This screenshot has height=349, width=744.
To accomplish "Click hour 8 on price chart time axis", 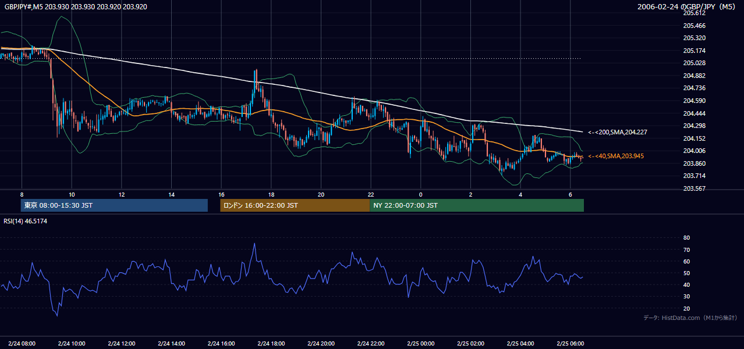I will (x=22, y=194).
